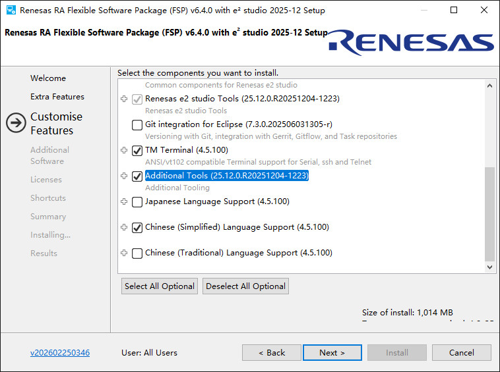The height and width of the screenshot is (372, 500).
Task: Click the User: All Users text
Action: [x=149, y=353]
